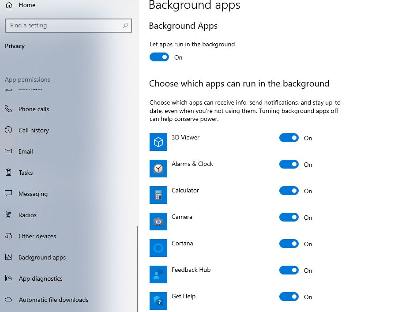This screenshot has height=312, width=398.
Task: Click the Automatic file downloads cloud icon
Action: coord(8,299)
